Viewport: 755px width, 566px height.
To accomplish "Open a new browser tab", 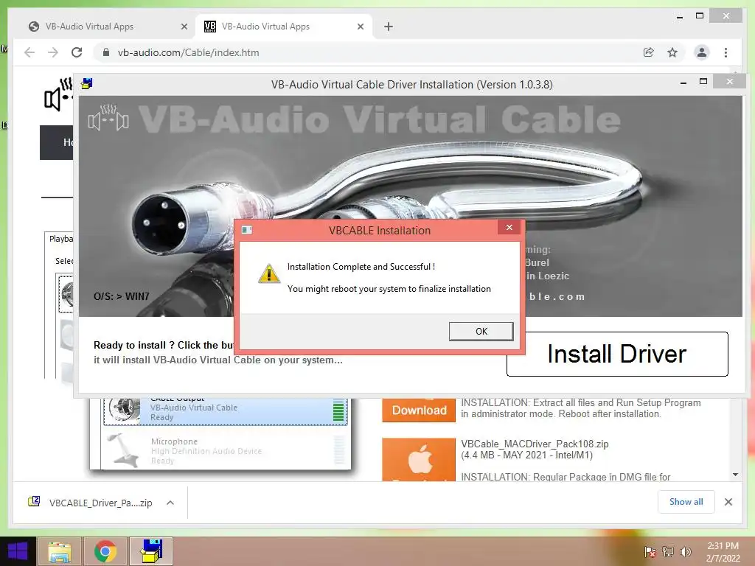I will point(388,27).
